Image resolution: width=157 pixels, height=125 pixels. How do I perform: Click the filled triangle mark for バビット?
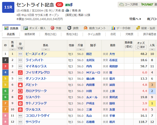point(20,85)
